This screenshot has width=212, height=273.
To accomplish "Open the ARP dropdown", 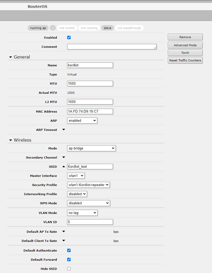I will 82,120.
